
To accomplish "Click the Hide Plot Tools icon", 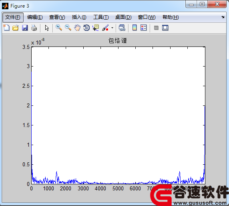I will click(156, 28).
